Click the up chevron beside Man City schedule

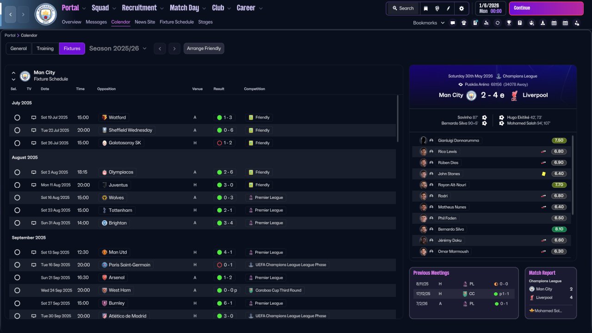click(13, 73)
